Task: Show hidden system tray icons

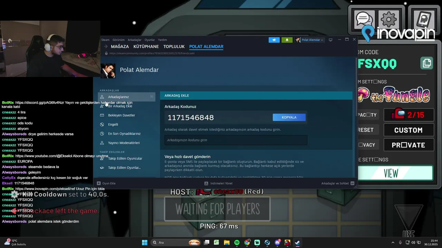Action: click(x=393, y=242)
